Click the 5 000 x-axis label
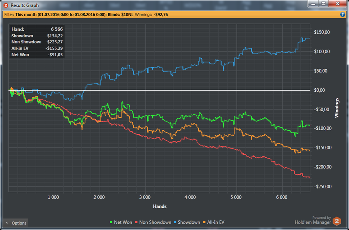The image size is (349, 230). tap(236, 197)
